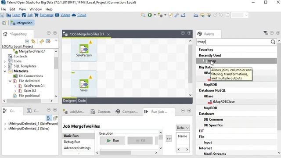281x158 pixels.
Task: Collapse the File delimited node
Action: (x=10, y=81)
